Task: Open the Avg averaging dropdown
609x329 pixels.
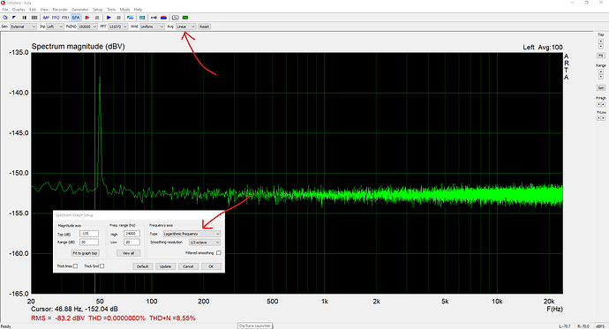Action: point(185,26)
